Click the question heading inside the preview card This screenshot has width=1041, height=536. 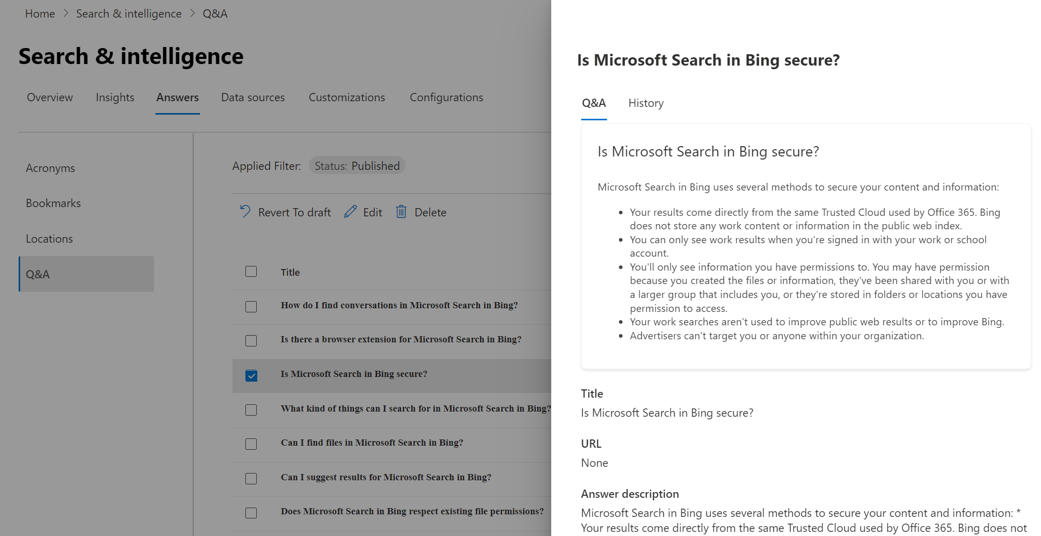click(708, 151)
